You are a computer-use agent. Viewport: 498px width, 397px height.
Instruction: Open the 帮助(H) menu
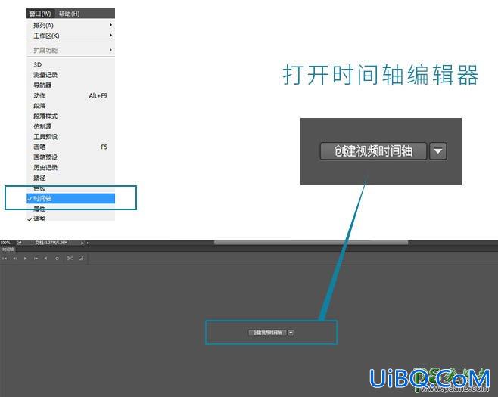(x=69, y=14)
